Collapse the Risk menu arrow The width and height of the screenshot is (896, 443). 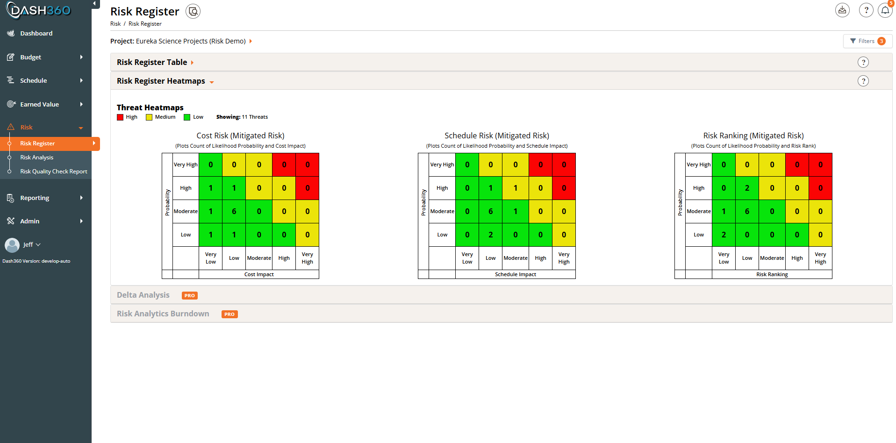[x=81, y=128]
